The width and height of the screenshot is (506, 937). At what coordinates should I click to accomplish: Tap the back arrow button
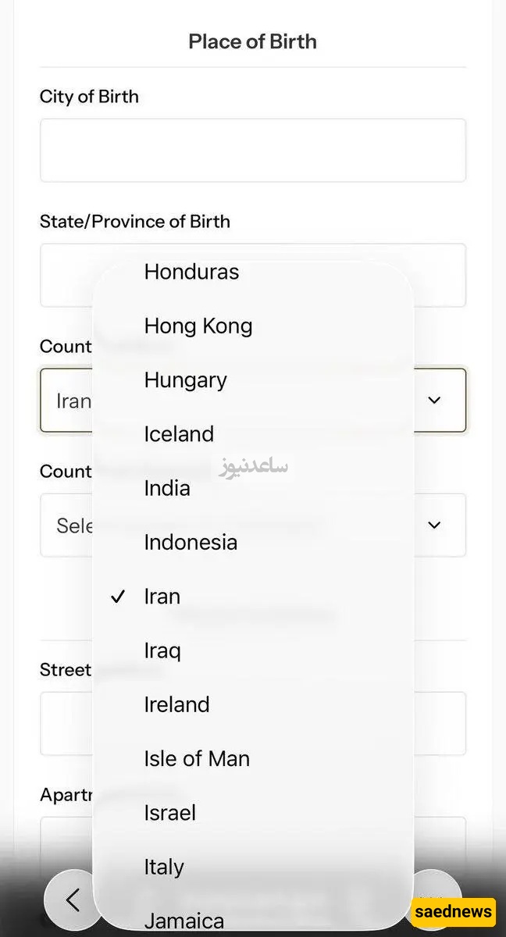point(73,900)
